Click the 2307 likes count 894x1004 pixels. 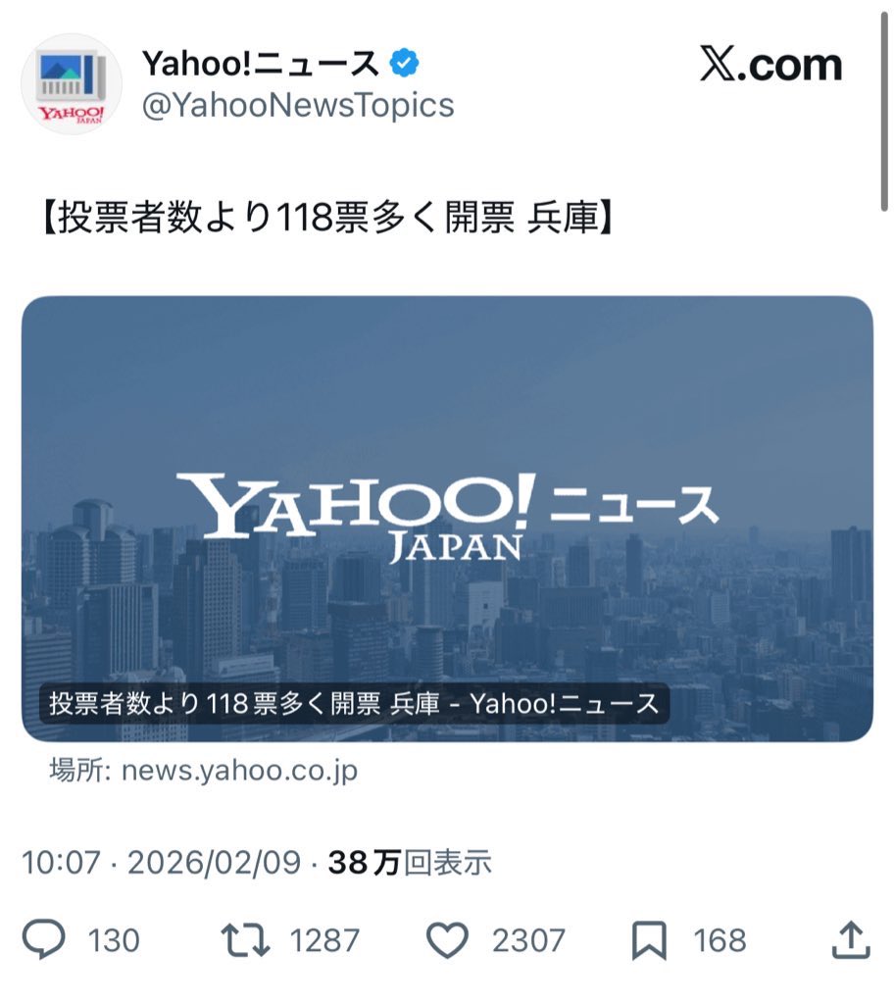coord(528,940)
